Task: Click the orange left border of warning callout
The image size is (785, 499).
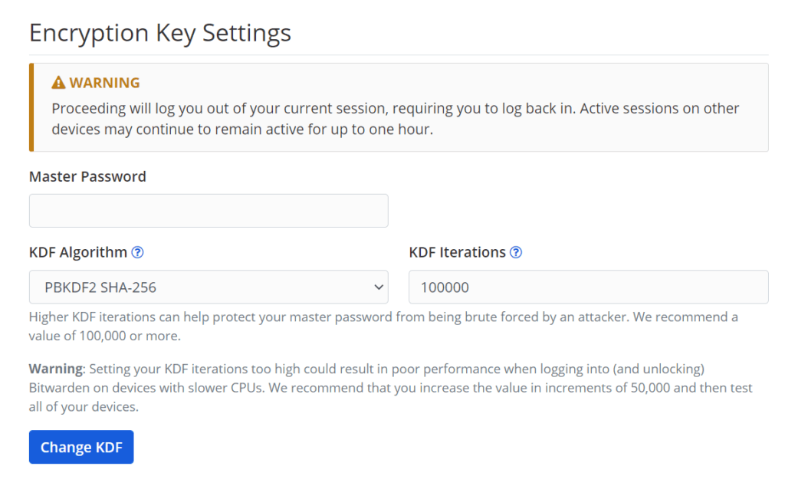Action: (x=31, y=107)
